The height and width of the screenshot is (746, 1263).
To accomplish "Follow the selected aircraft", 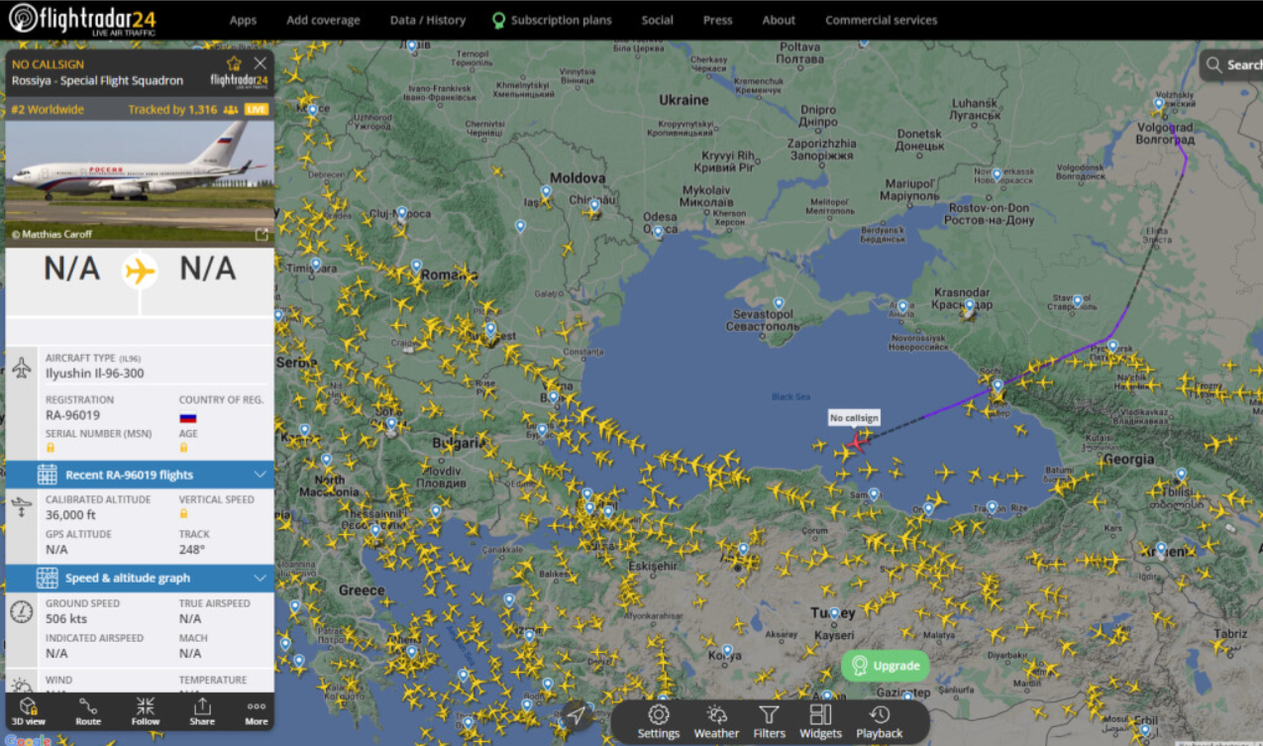I will click(146, 710).
